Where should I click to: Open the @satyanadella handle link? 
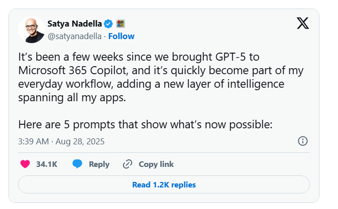pyautogui.click(x=74, y=36)
